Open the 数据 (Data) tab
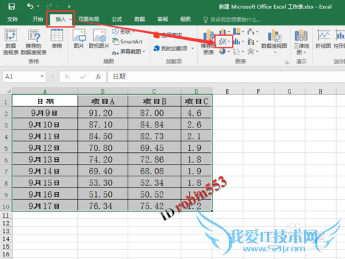The image size is (345, 259). [x=139, y=19]
